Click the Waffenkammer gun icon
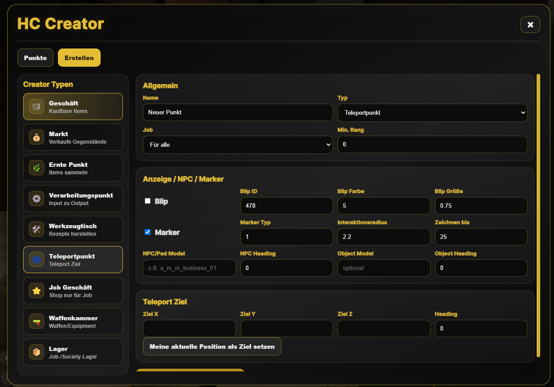554x387 pixels. (x=37, y=321)
